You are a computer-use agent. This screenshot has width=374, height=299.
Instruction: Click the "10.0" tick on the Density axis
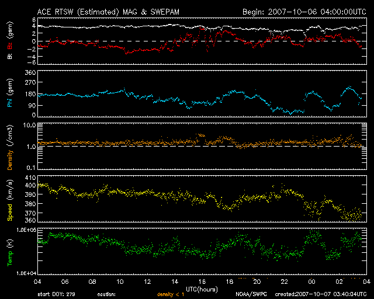pyautogui.click(x=29, y=125)
